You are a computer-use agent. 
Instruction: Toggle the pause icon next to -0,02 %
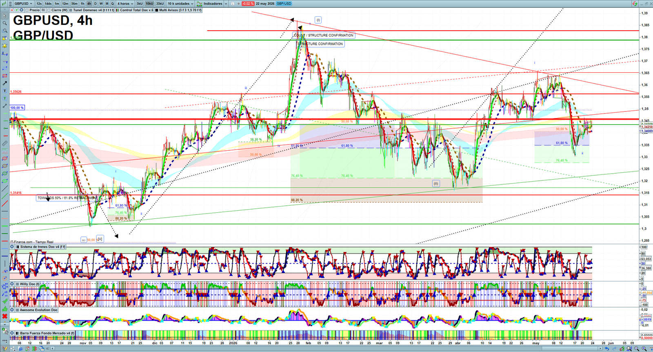click(233, 4)
